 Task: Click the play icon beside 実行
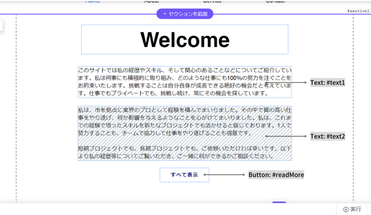coord(346,209)
